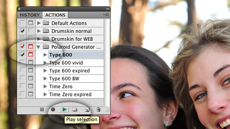Screen dimensions: 230x129
Task: Select the Drumskin for WEB row label
Action: point(72,39)
